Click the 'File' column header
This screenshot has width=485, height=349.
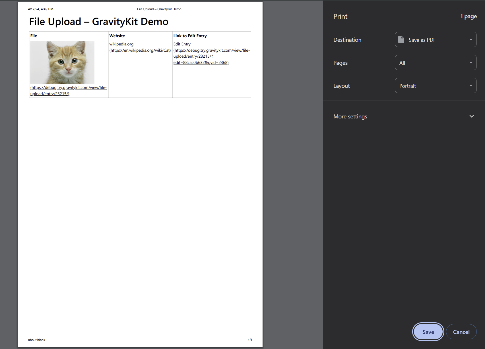click(34, 36)
